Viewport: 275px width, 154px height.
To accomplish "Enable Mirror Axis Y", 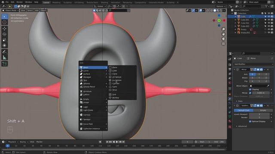I will 259,74.
